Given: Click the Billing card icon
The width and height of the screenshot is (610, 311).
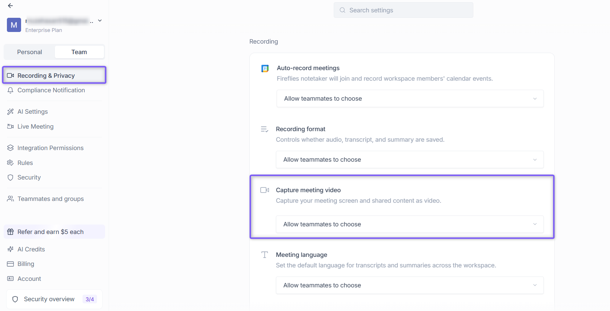Looking at the screenshot, I should pyautogui.click(x=11, y=264).
